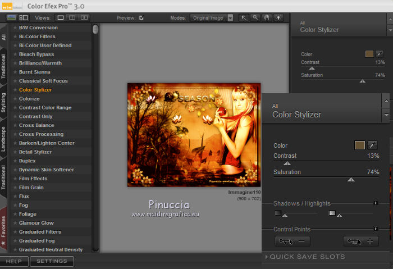Select the hand pan tool

tap(267, 18)
